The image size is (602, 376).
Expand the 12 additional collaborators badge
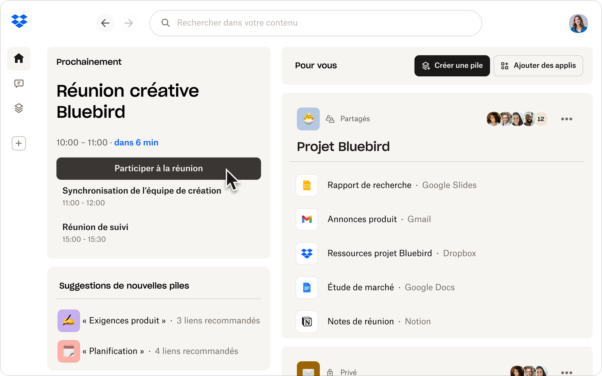[541, 118]
